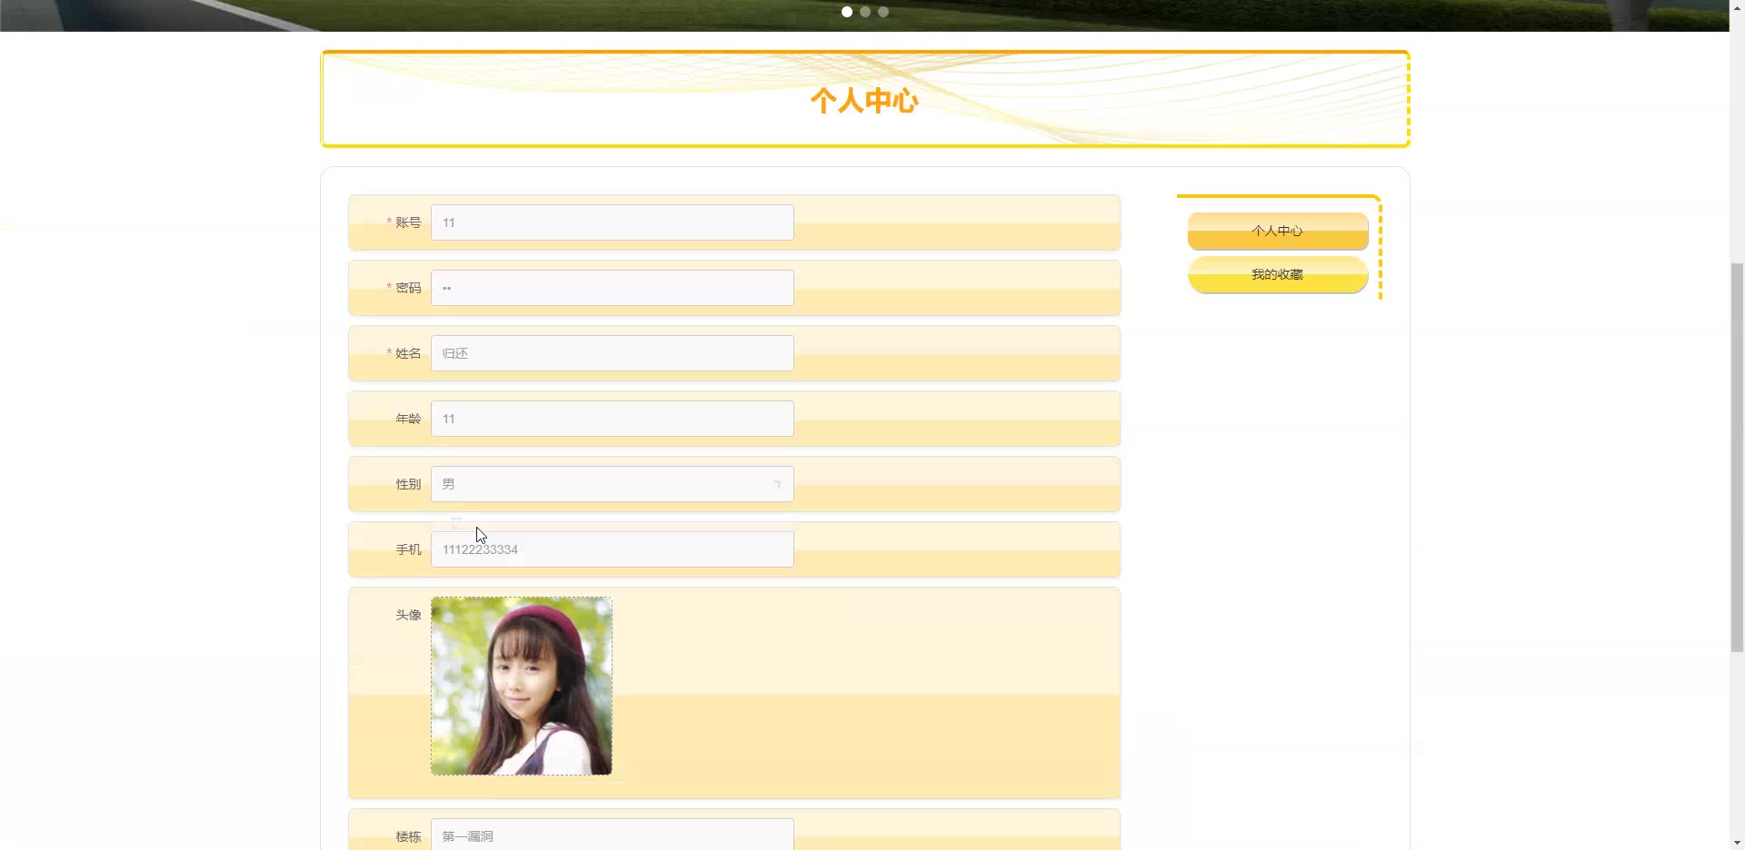Open the 我的收藏 sidebar menu item
Screen dimensions: 1745x850
click(x=1277, y=274)
